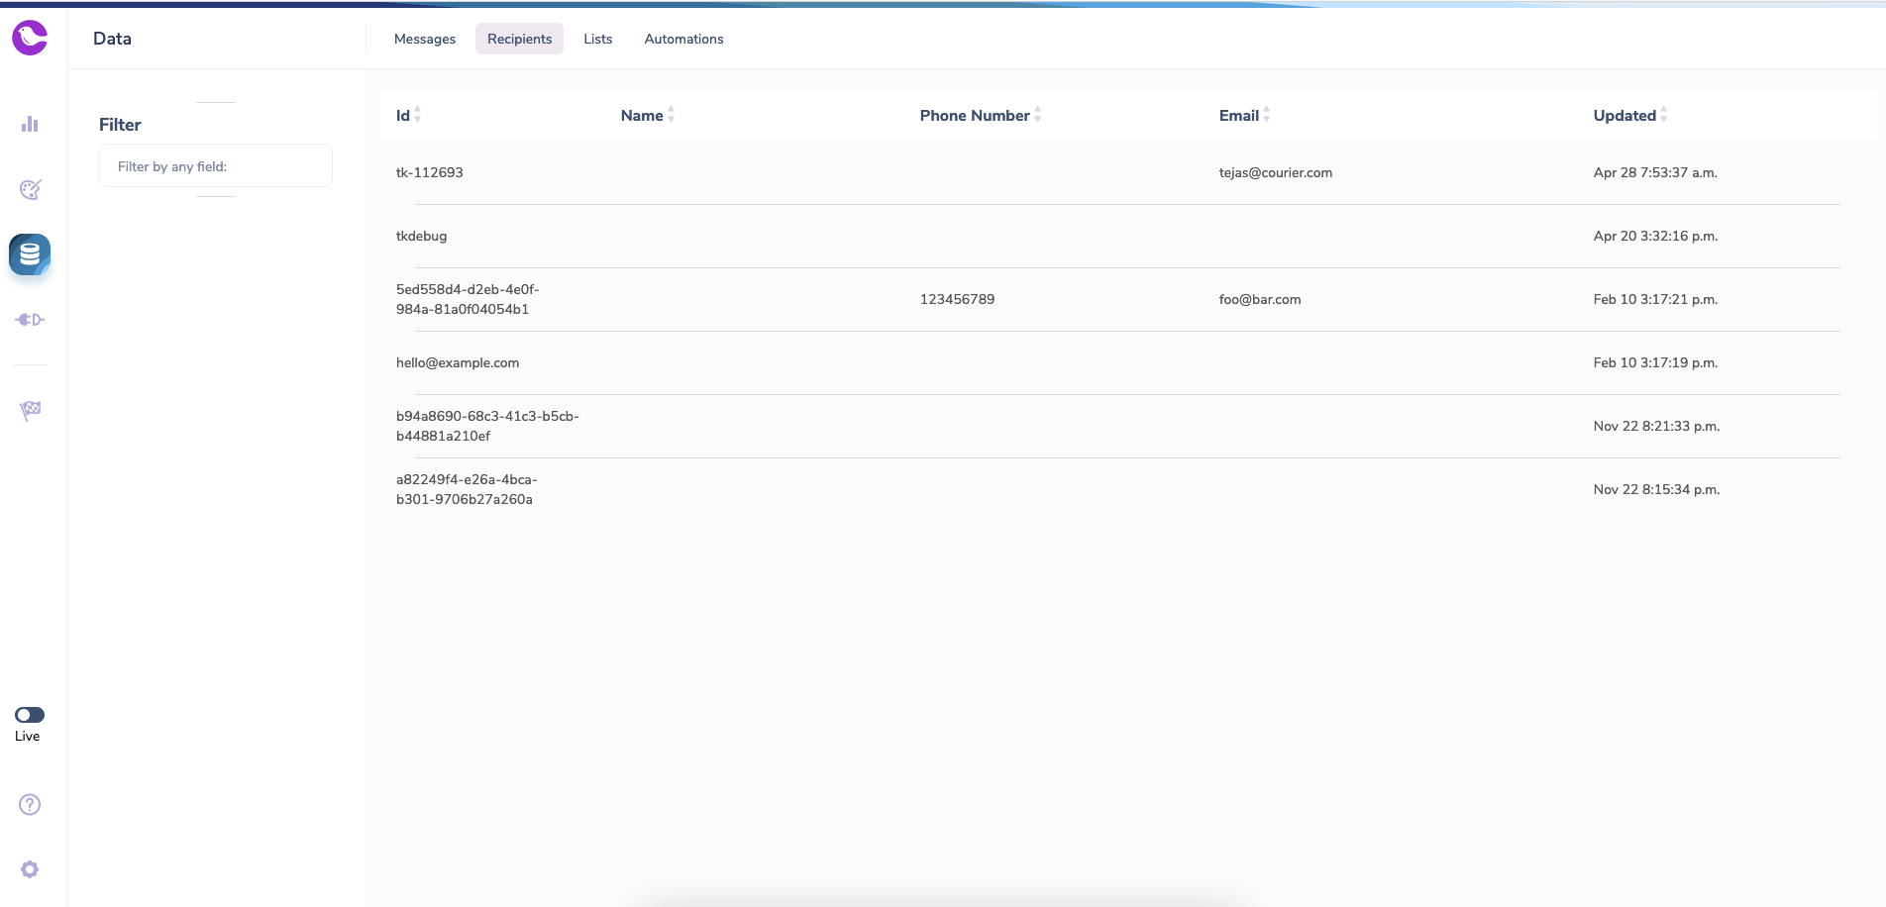Click the Courier bird logo

[30, 38]
